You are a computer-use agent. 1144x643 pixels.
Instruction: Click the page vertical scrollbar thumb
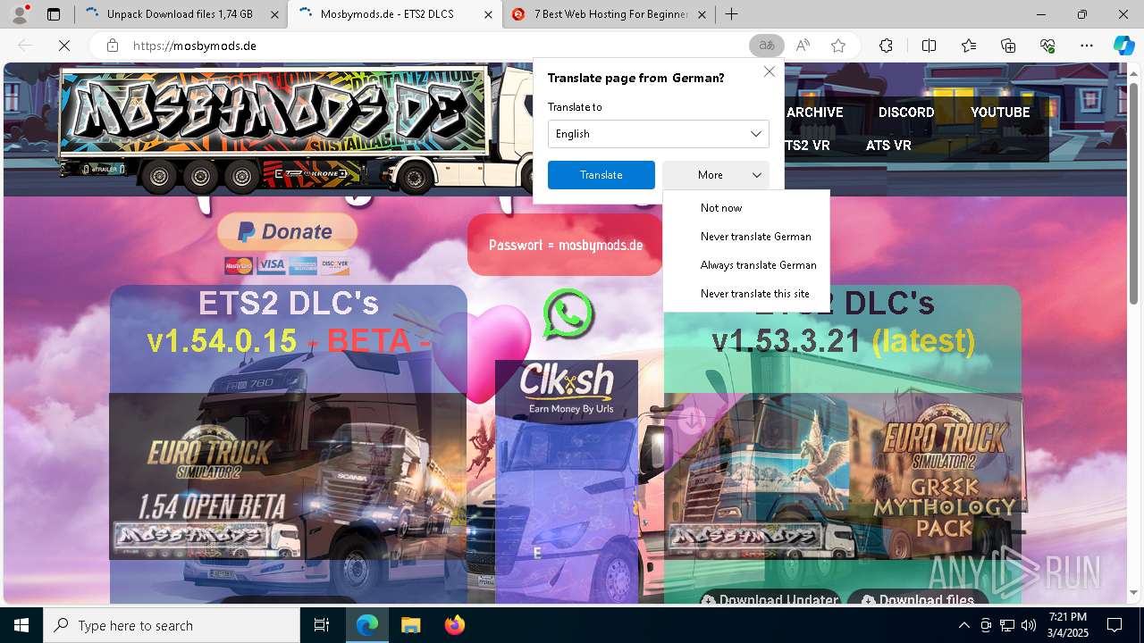pos(1134,192)
